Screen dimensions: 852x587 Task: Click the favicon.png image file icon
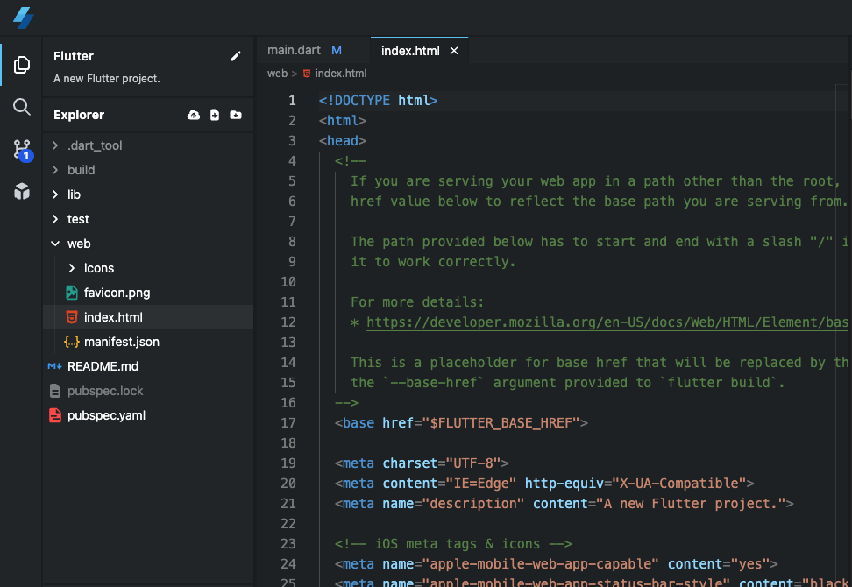(x=72, y=293)
